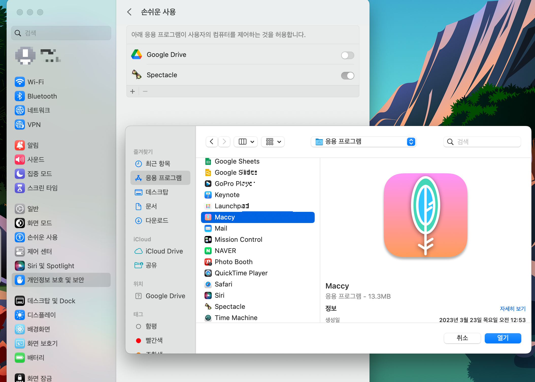Open the item grouping options dropdown
The image size is (535, 382).
pyautogui.click(x=273, y=142)
